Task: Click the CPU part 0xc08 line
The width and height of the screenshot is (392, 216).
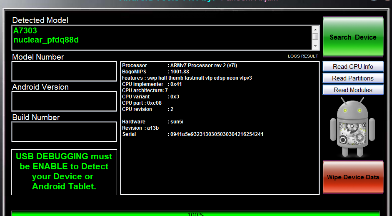Action: (x=142, y=103)
